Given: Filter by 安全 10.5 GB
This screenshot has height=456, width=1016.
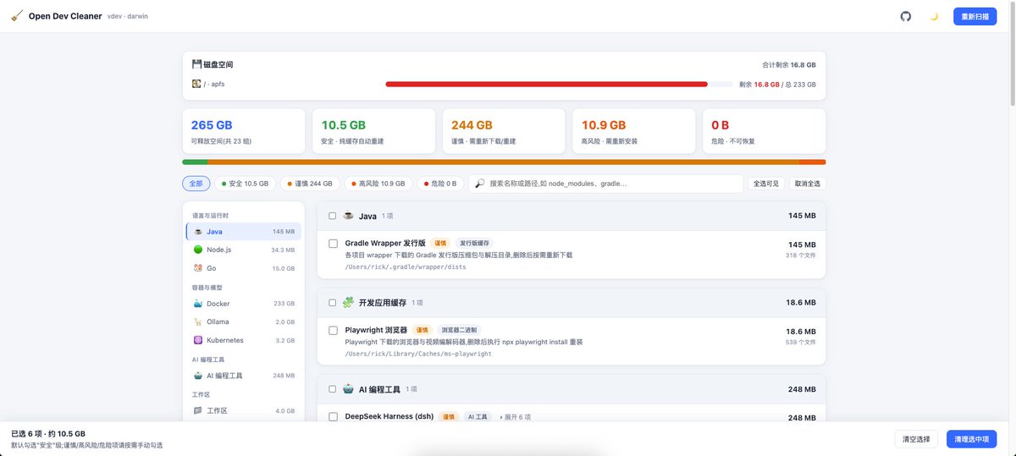Looking at the screenshot, I should tap(245, 184).
